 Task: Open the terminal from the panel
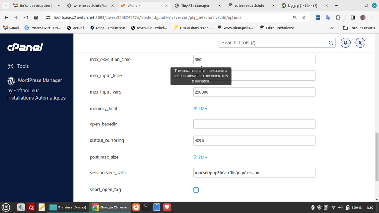point(146,207)
